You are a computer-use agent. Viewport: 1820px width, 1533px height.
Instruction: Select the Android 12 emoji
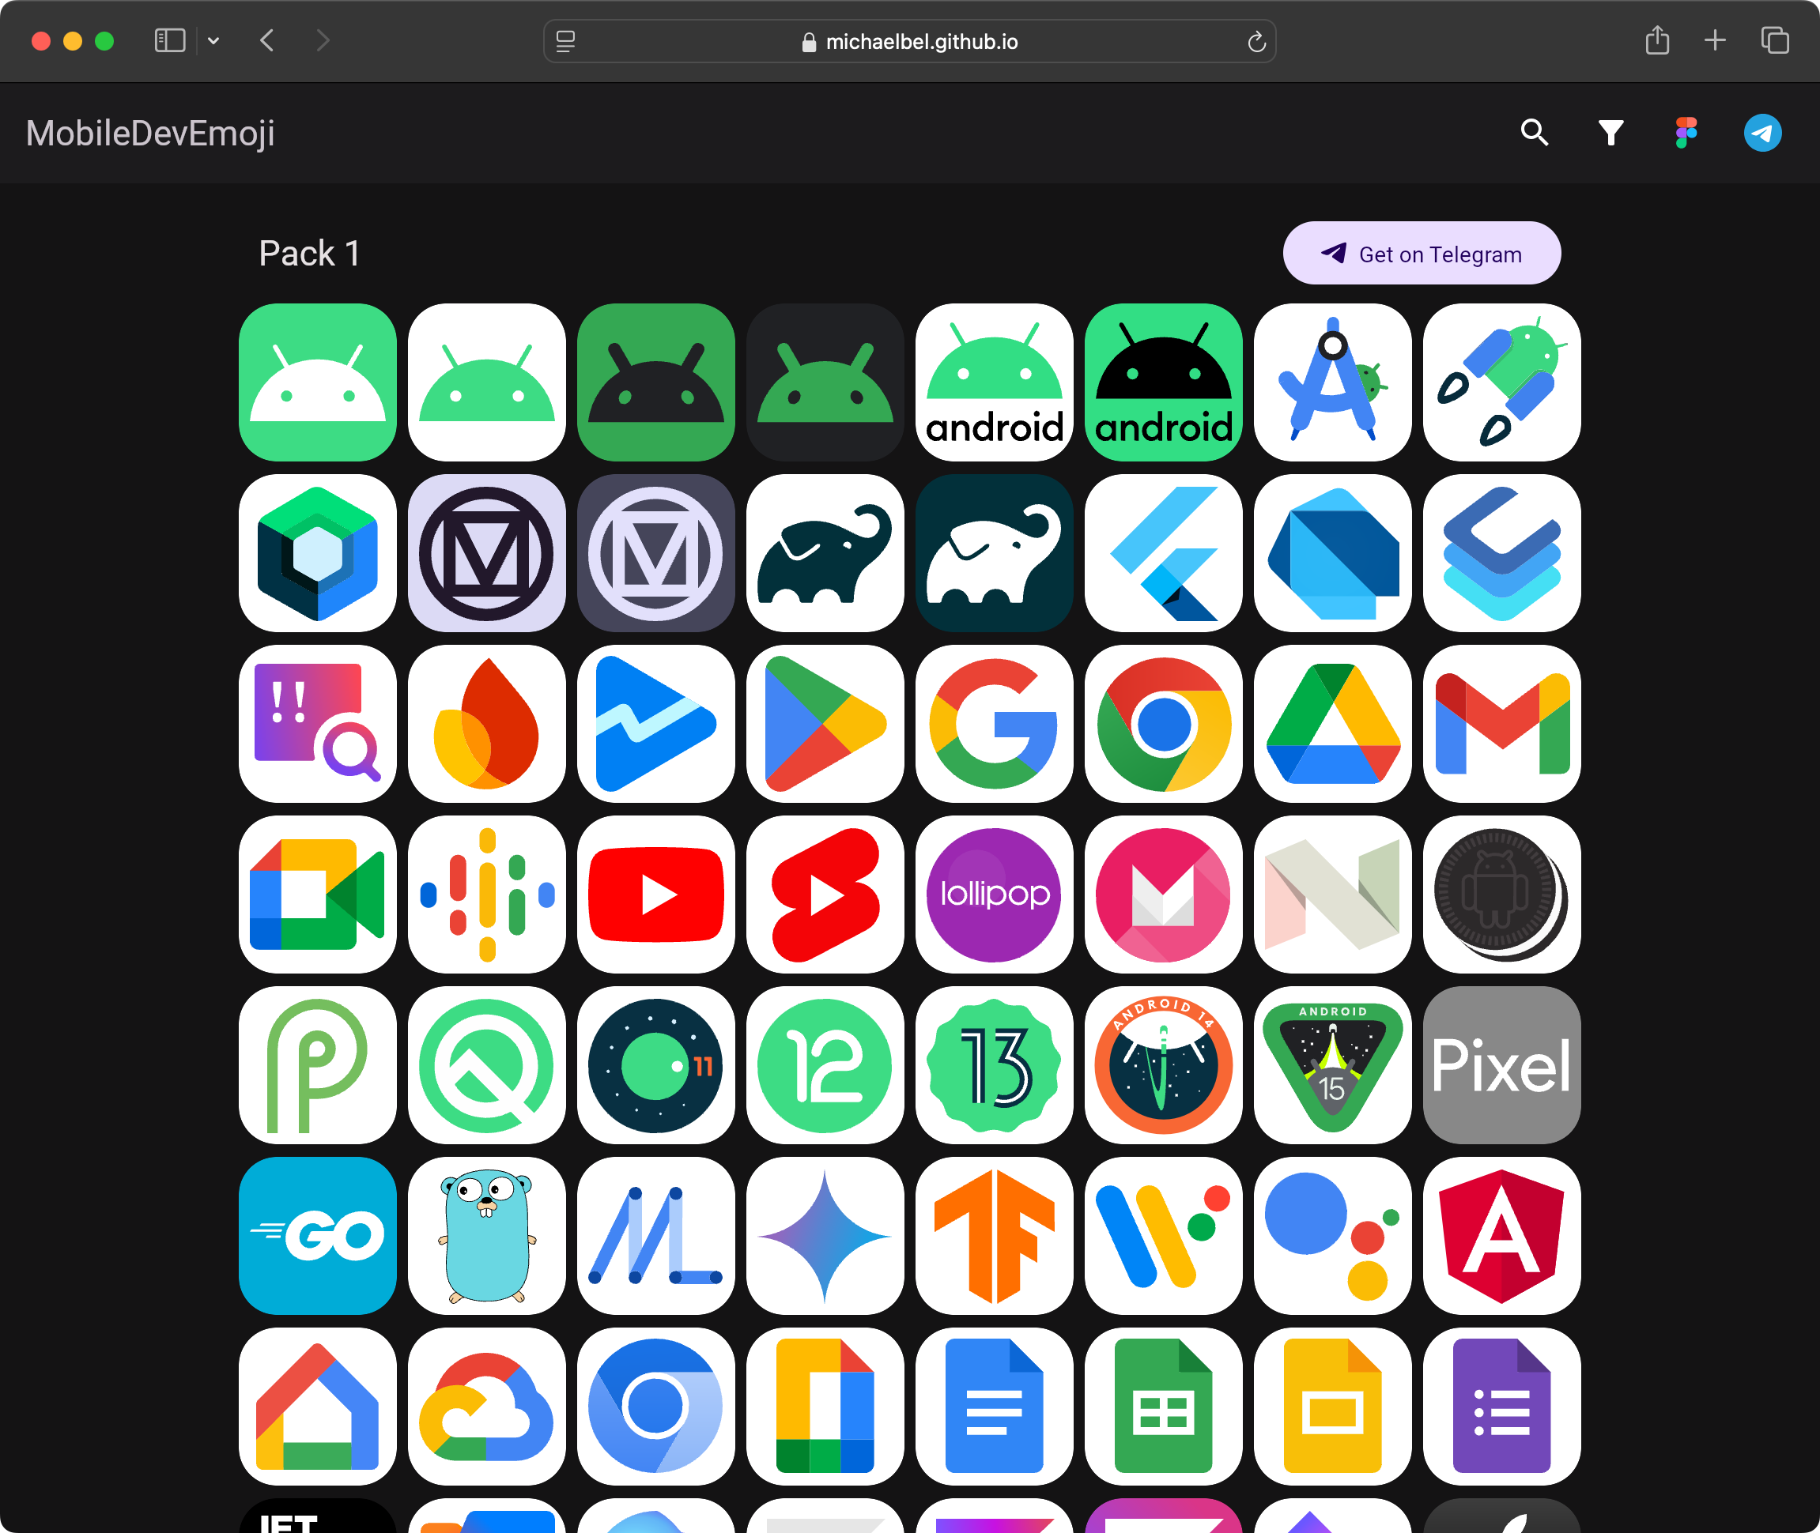(825, 1065)
